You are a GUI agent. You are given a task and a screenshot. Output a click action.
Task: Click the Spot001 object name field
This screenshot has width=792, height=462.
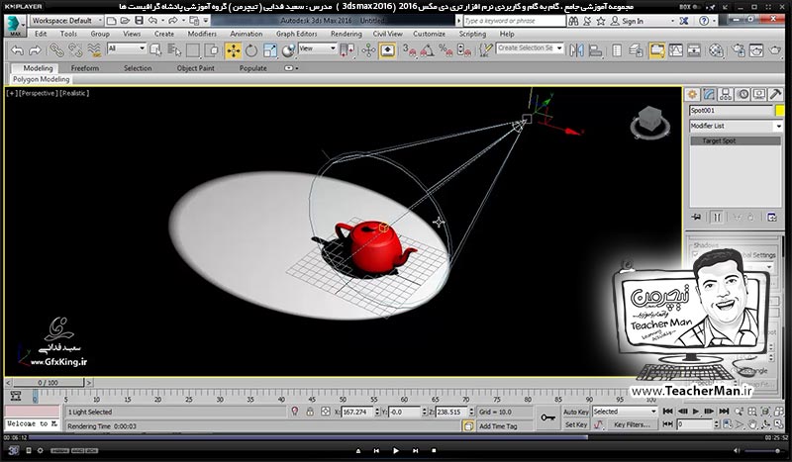[731, 111]
